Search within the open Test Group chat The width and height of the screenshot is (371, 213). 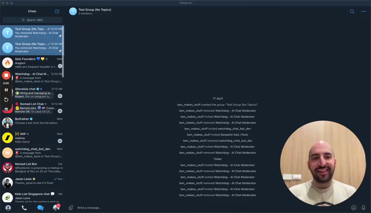pyautogui.click(x=352, y=12)
